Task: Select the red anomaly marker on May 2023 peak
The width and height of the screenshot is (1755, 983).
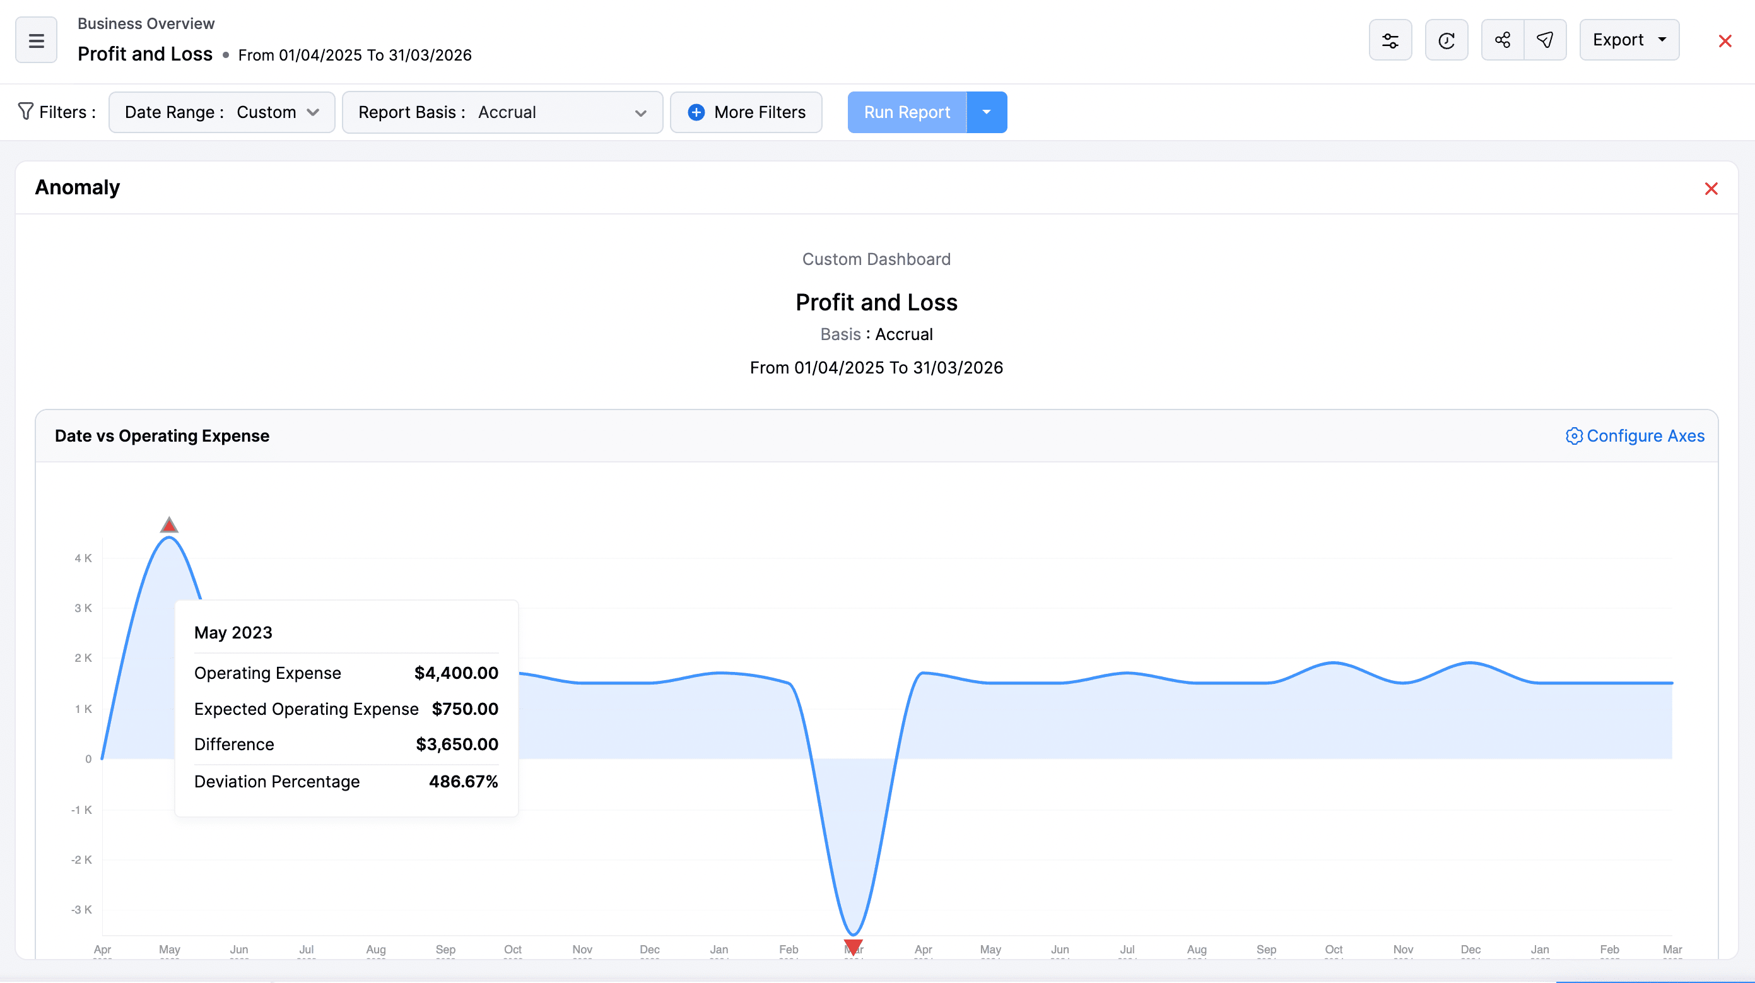Action: [168, 524]
